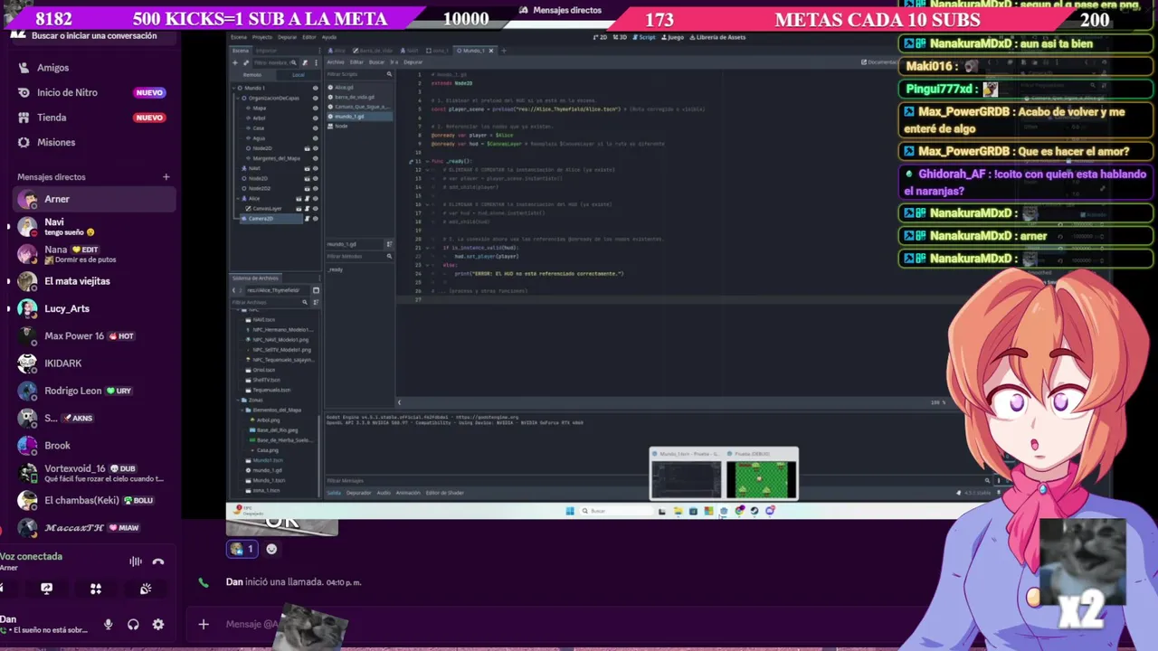Click Windows Start button in taskbar
The height and width of the screenshot is (651, 1158).
point(569,511)
